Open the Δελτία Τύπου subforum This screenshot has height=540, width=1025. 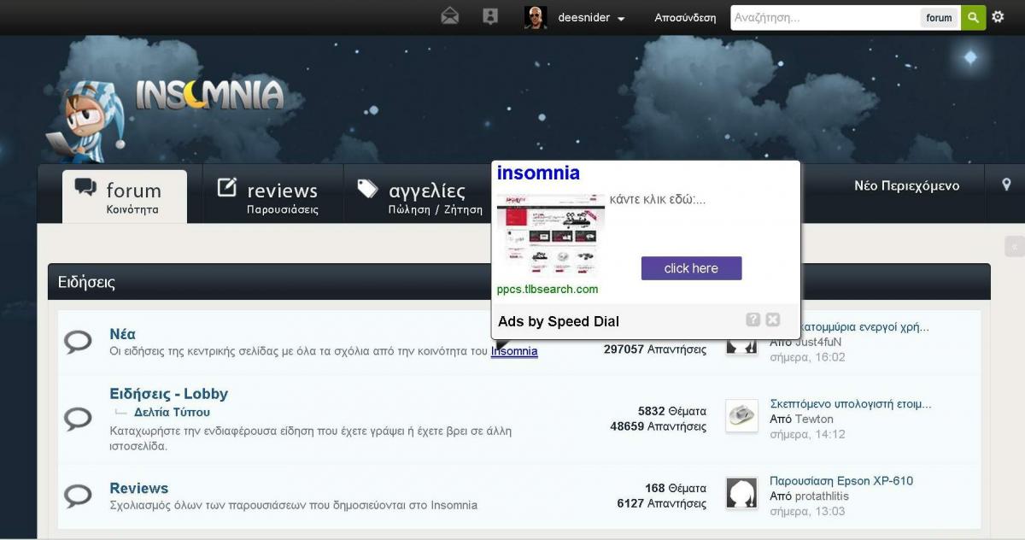172,413
